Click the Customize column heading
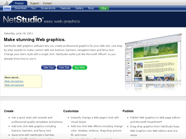This screenshot has height=139, width=186. click(x=71, y=111)
